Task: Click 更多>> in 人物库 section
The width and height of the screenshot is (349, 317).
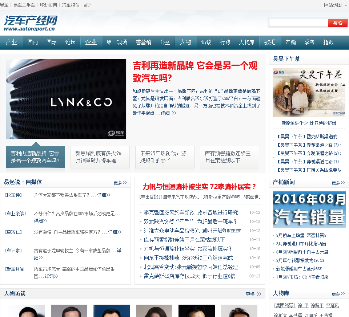Action: pyautogui.click(x=338, y=294)
